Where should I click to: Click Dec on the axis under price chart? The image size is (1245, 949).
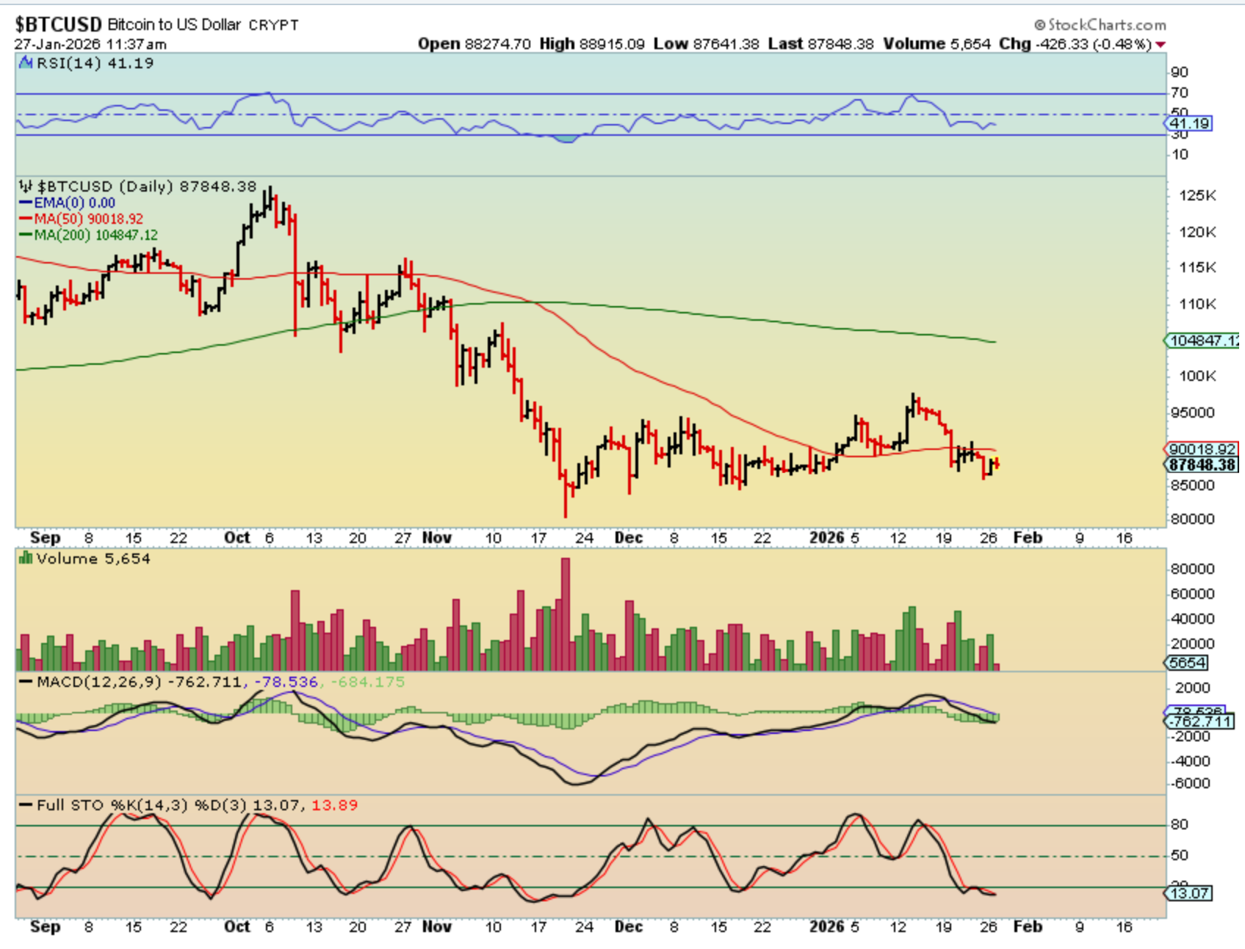(x=629, y=538)
